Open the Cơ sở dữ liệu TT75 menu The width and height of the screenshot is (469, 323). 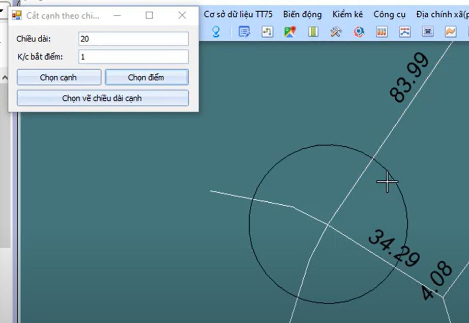click(238, 14)
